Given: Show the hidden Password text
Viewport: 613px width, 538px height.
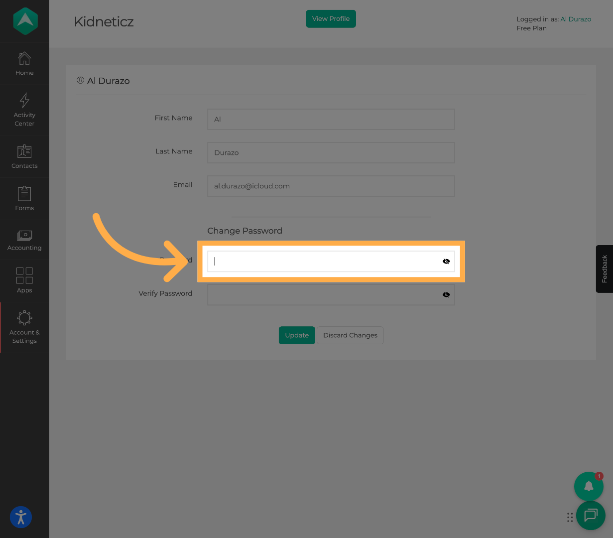Looking at the screenshot, I should click(x=446, y=261).
